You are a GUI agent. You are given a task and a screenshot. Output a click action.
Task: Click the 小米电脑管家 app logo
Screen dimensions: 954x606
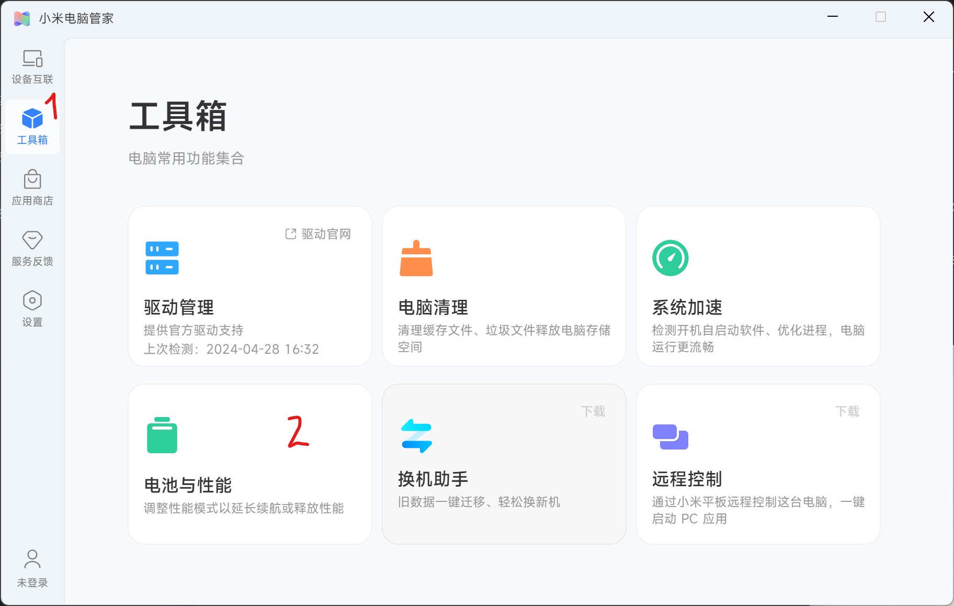(x=22, y=18)
